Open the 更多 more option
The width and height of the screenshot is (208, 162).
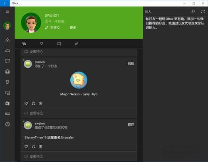click(x=73, y=28)
